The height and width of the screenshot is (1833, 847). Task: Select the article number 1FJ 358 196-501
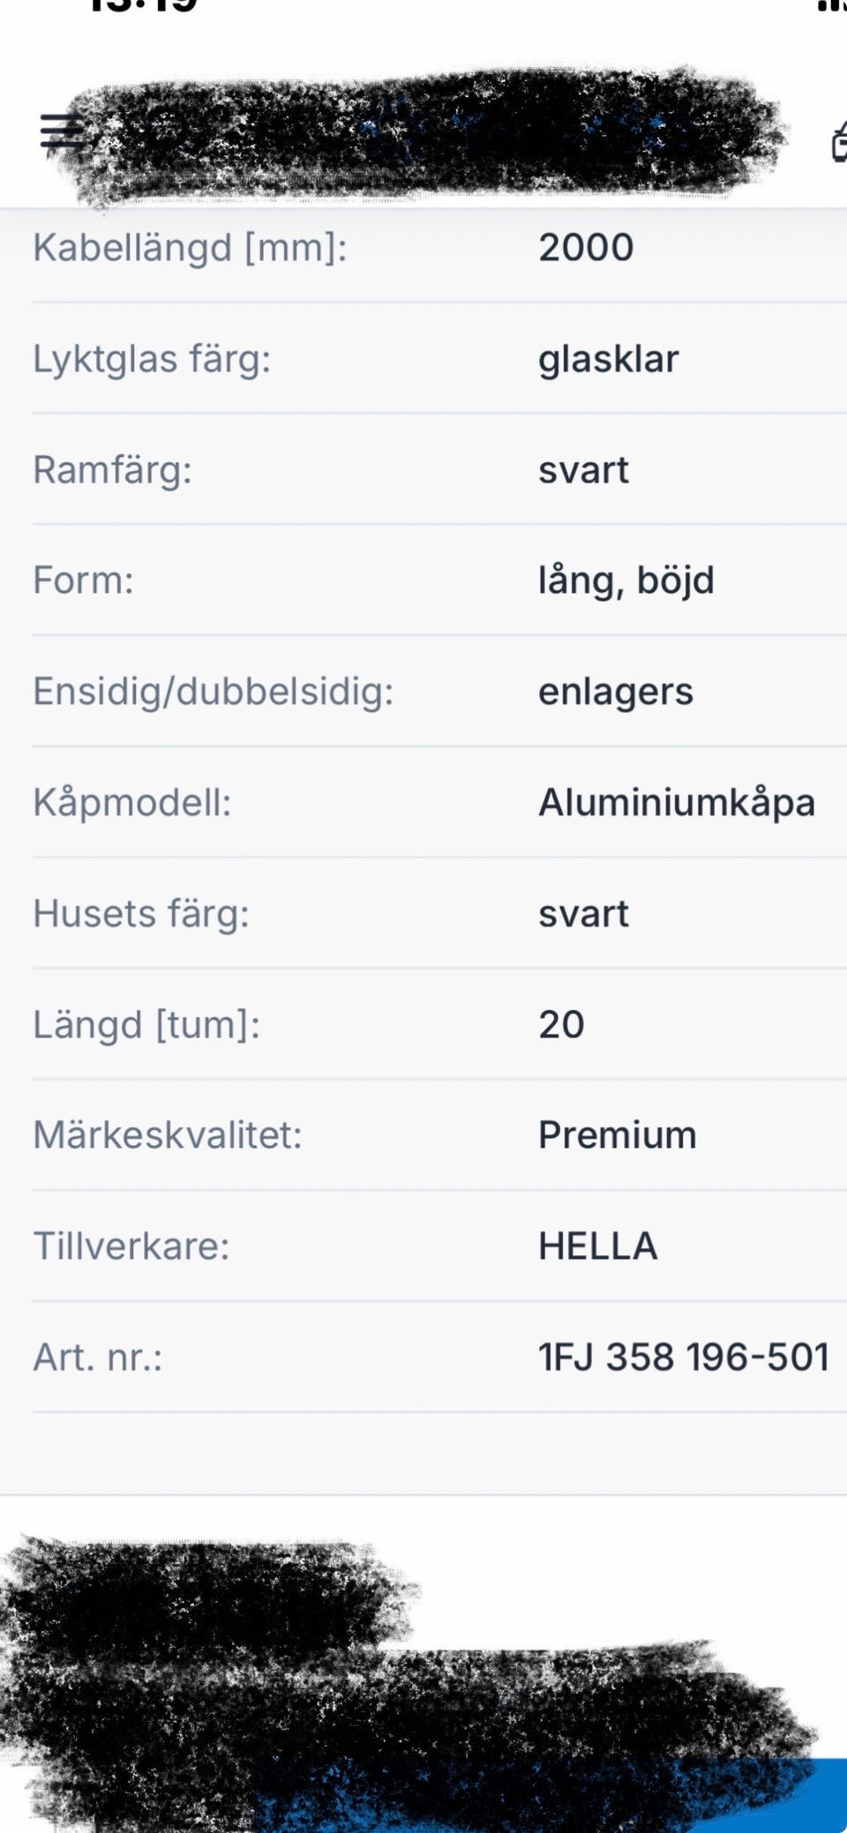point(684,1357)
